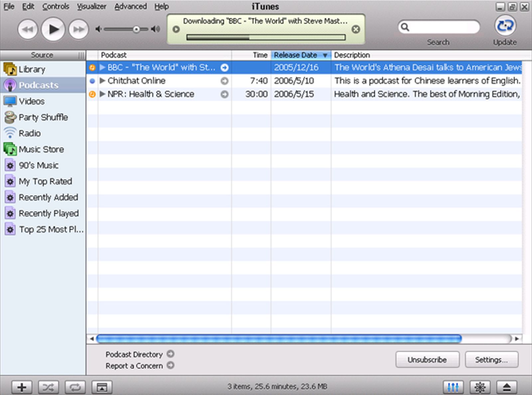The image size is (532, 395).
Task: Set the volume slider knob
Action: click(136, 29)
